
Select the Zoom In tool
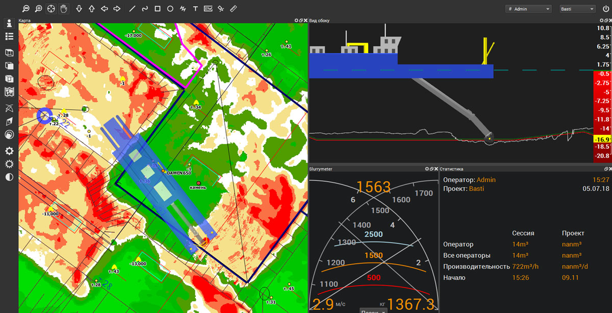click(x=38, y=8)
